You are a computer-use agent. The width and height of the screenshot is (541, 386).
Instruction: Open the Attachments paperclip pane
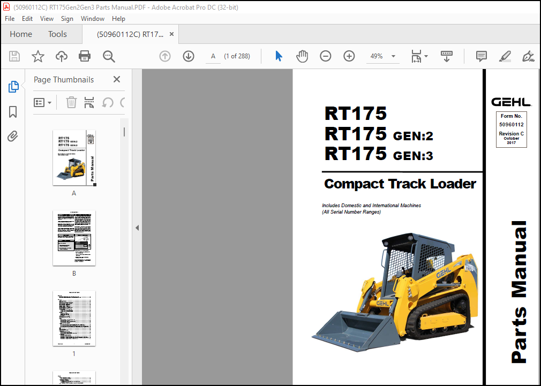[x=13, y=137]
